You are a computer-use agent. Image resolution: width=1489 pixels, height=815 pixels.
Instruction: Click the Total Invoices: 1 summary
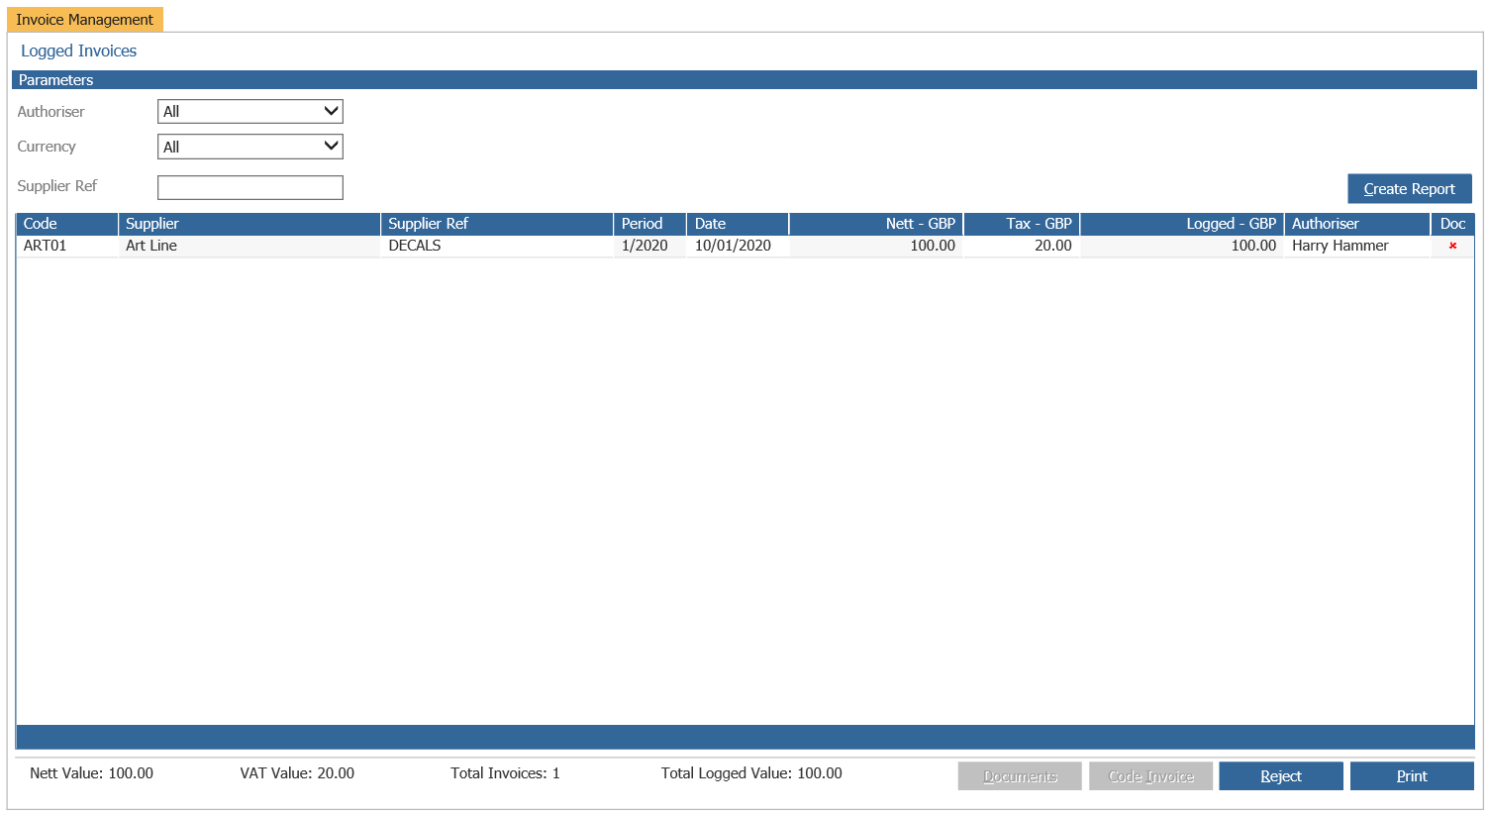click(505, 773)
